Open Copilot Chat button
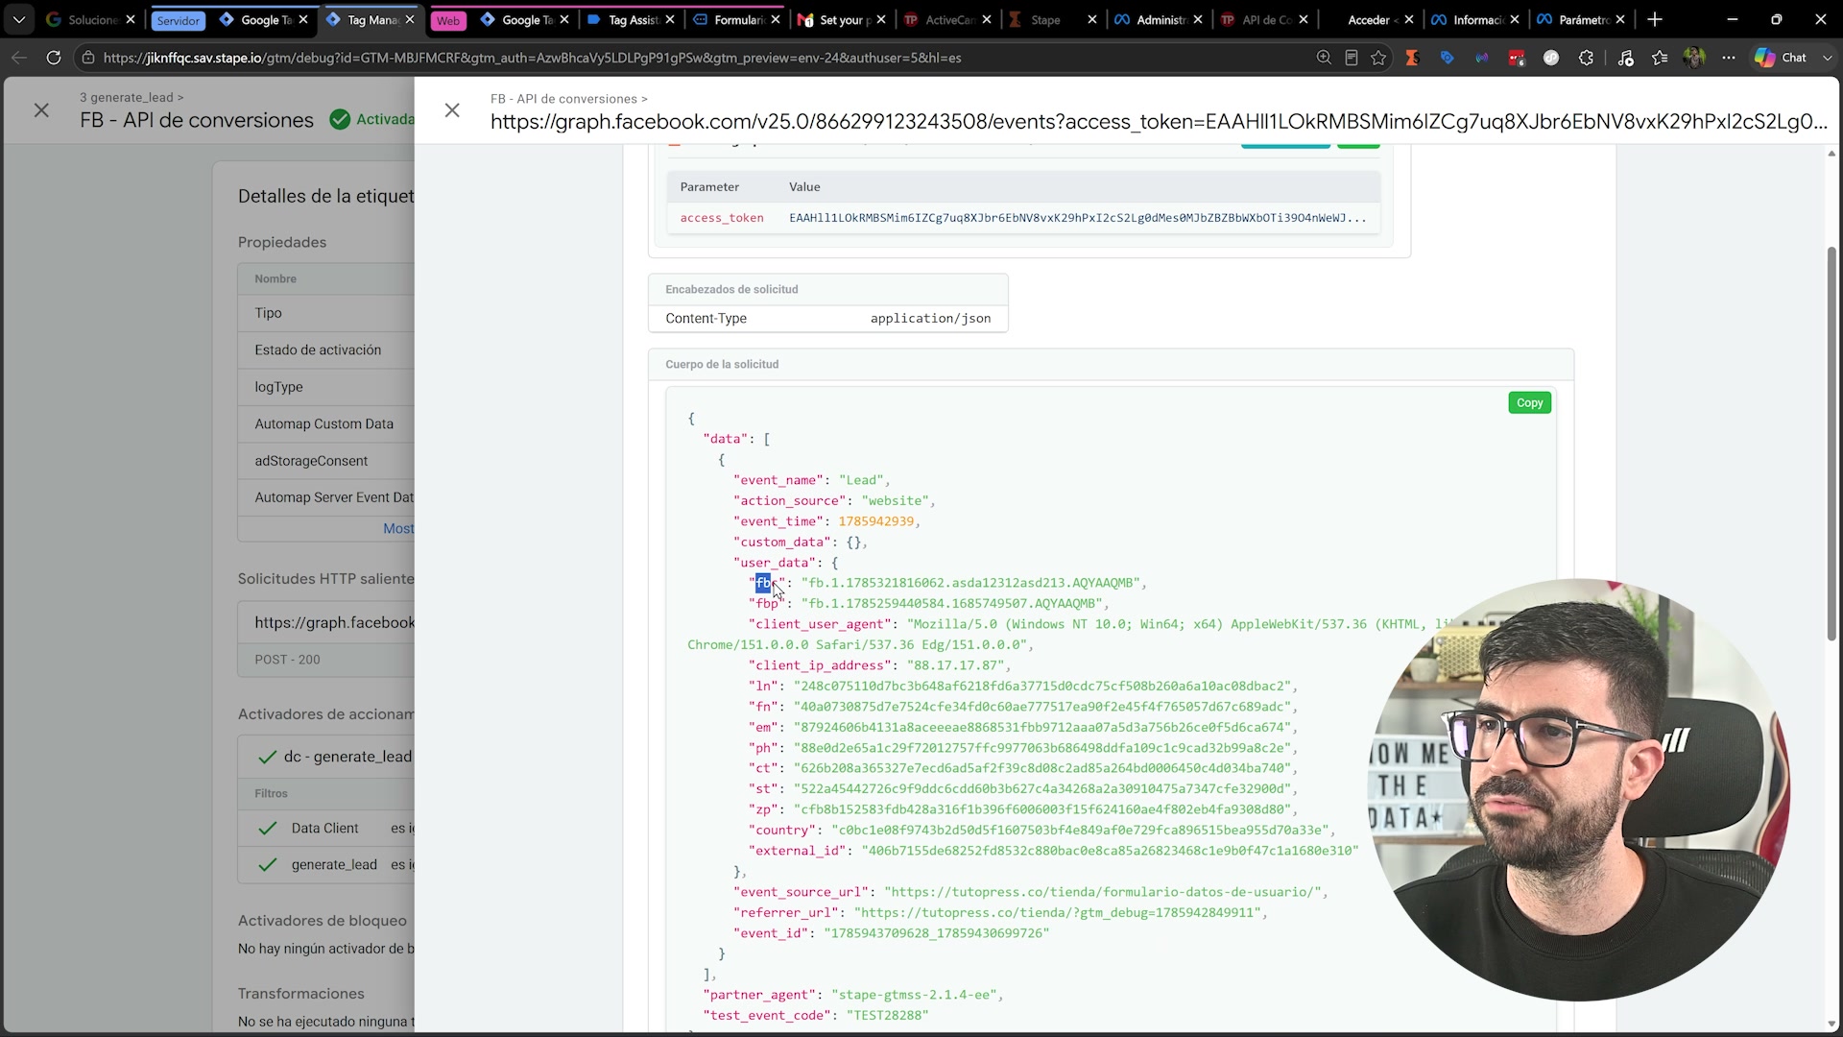The height and width of the screenshot is (1037, 1843). [x=1782, y=58]
